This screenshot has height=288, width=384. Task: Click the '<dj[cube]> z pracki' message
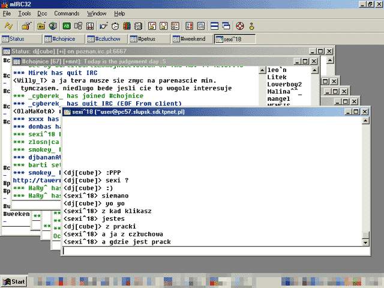click(100, 227)
